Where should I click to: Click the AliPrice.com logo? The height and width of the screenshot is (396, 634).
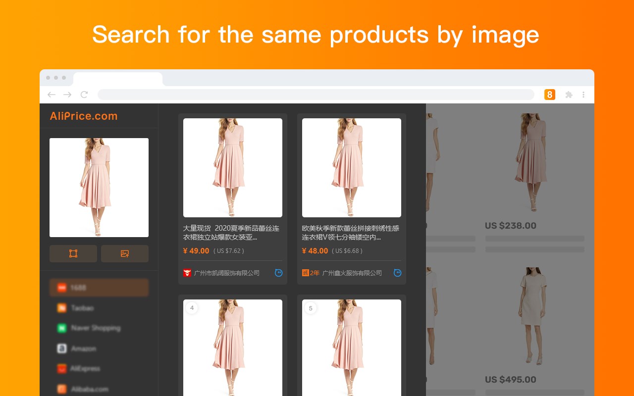83,116
